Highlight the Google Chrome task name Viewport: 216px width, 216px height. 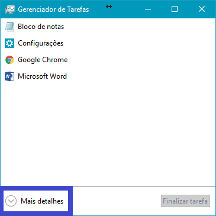(43, 60)
